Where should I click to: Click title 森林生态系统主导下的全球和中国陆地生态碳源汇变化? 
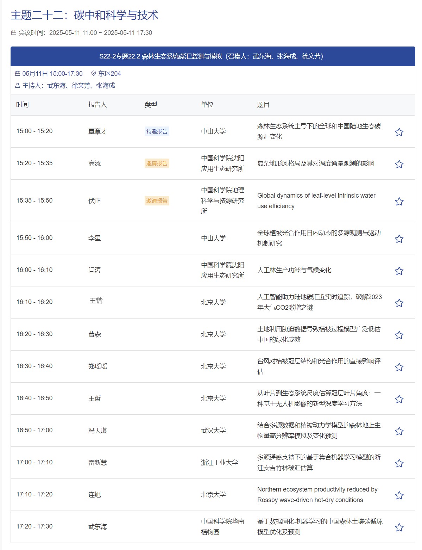319,131
